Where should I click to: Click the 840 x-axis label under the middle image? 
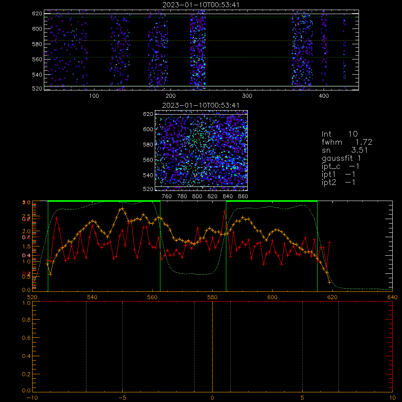(228, 197)
